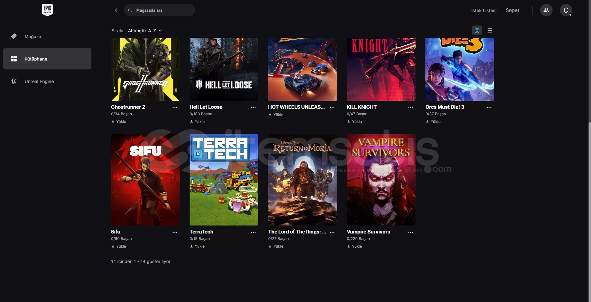
Task: Open the Sifu cover art
Action: click(145, 180)
